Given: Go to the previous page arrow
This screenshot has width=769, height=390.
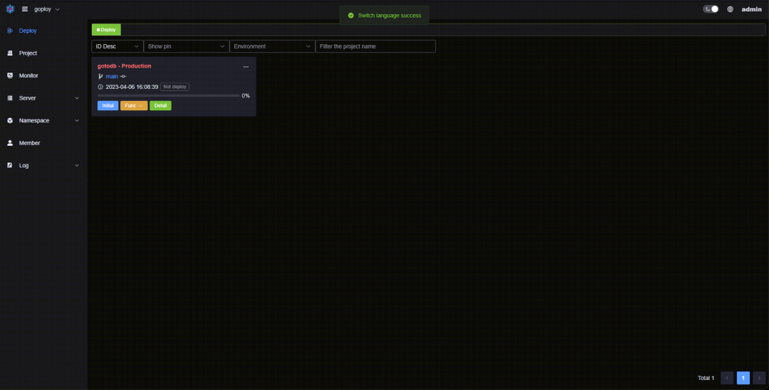Looking at the screenshot, I should tap(727, 378).
